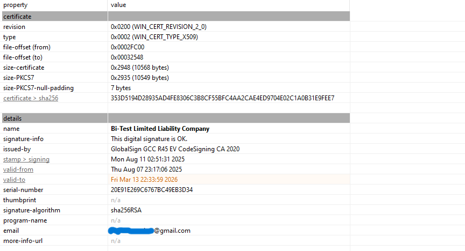Select the file-offset (from) value 0x0002FC00
The image size is (465, 251).
pos(127,47)
